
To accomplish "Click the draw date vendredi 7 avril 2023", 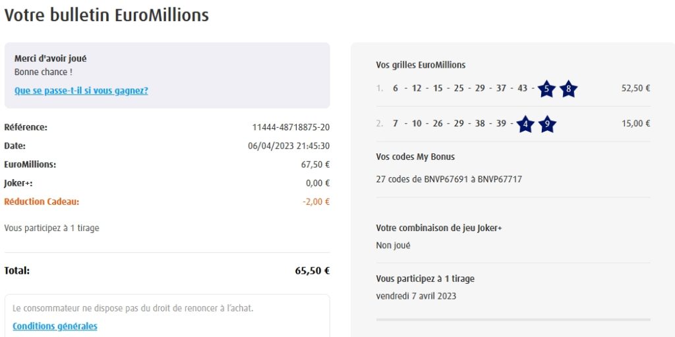I will (416, 296).
